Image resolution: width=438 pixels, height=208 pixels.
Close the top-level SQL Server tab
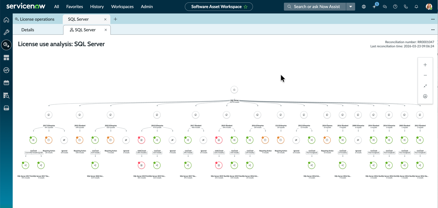(x=105, y=19)
